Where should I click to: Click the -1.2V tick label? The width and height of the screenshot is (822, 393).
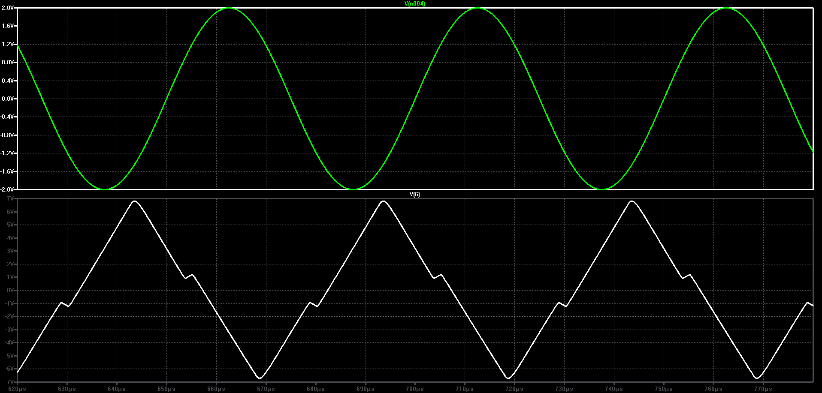coord(7,153)
